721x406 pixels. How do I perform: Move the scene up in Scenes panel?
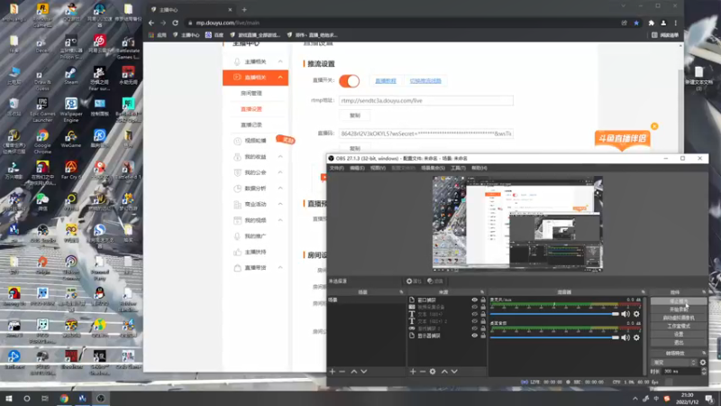pos(354,372)
